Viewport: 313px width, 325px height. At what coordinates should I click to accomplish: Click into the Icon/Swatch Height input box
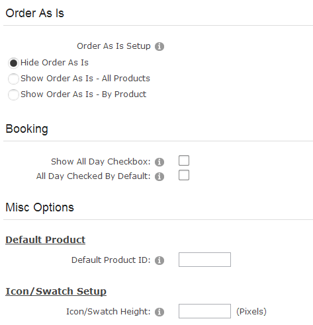coord(204,311)
